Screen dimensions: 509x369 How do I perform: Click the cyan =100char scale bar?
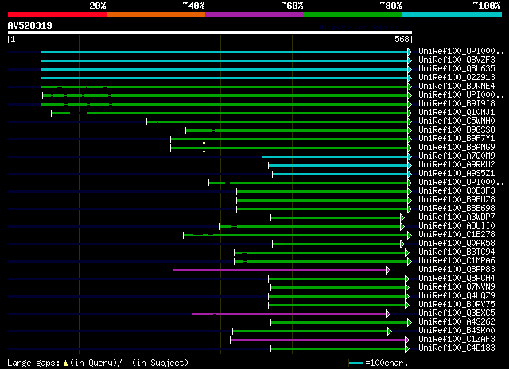(x=356, y=363)
